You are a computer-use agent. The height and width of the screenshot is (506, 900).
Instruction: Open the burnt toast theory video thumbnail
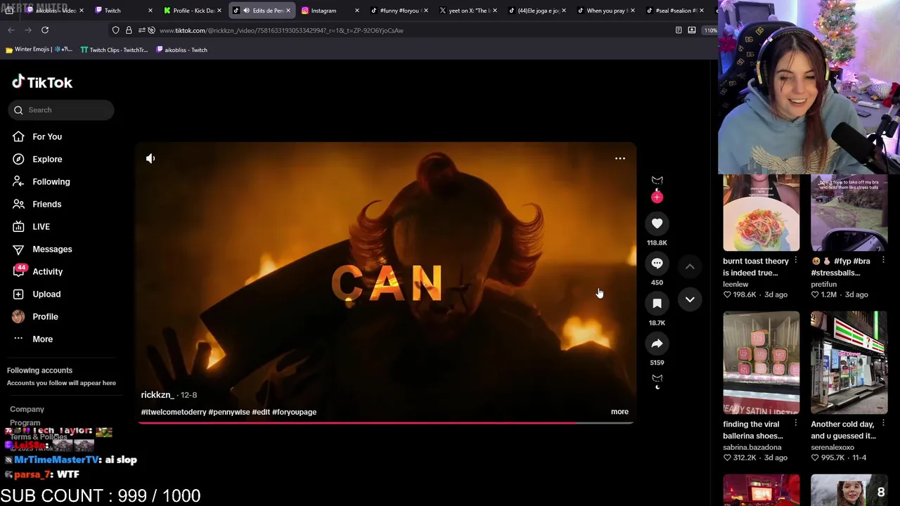coord(761,212)
